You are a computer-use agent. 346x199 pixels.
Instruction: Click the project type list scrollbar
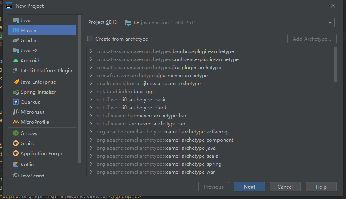tap(80, 89)
